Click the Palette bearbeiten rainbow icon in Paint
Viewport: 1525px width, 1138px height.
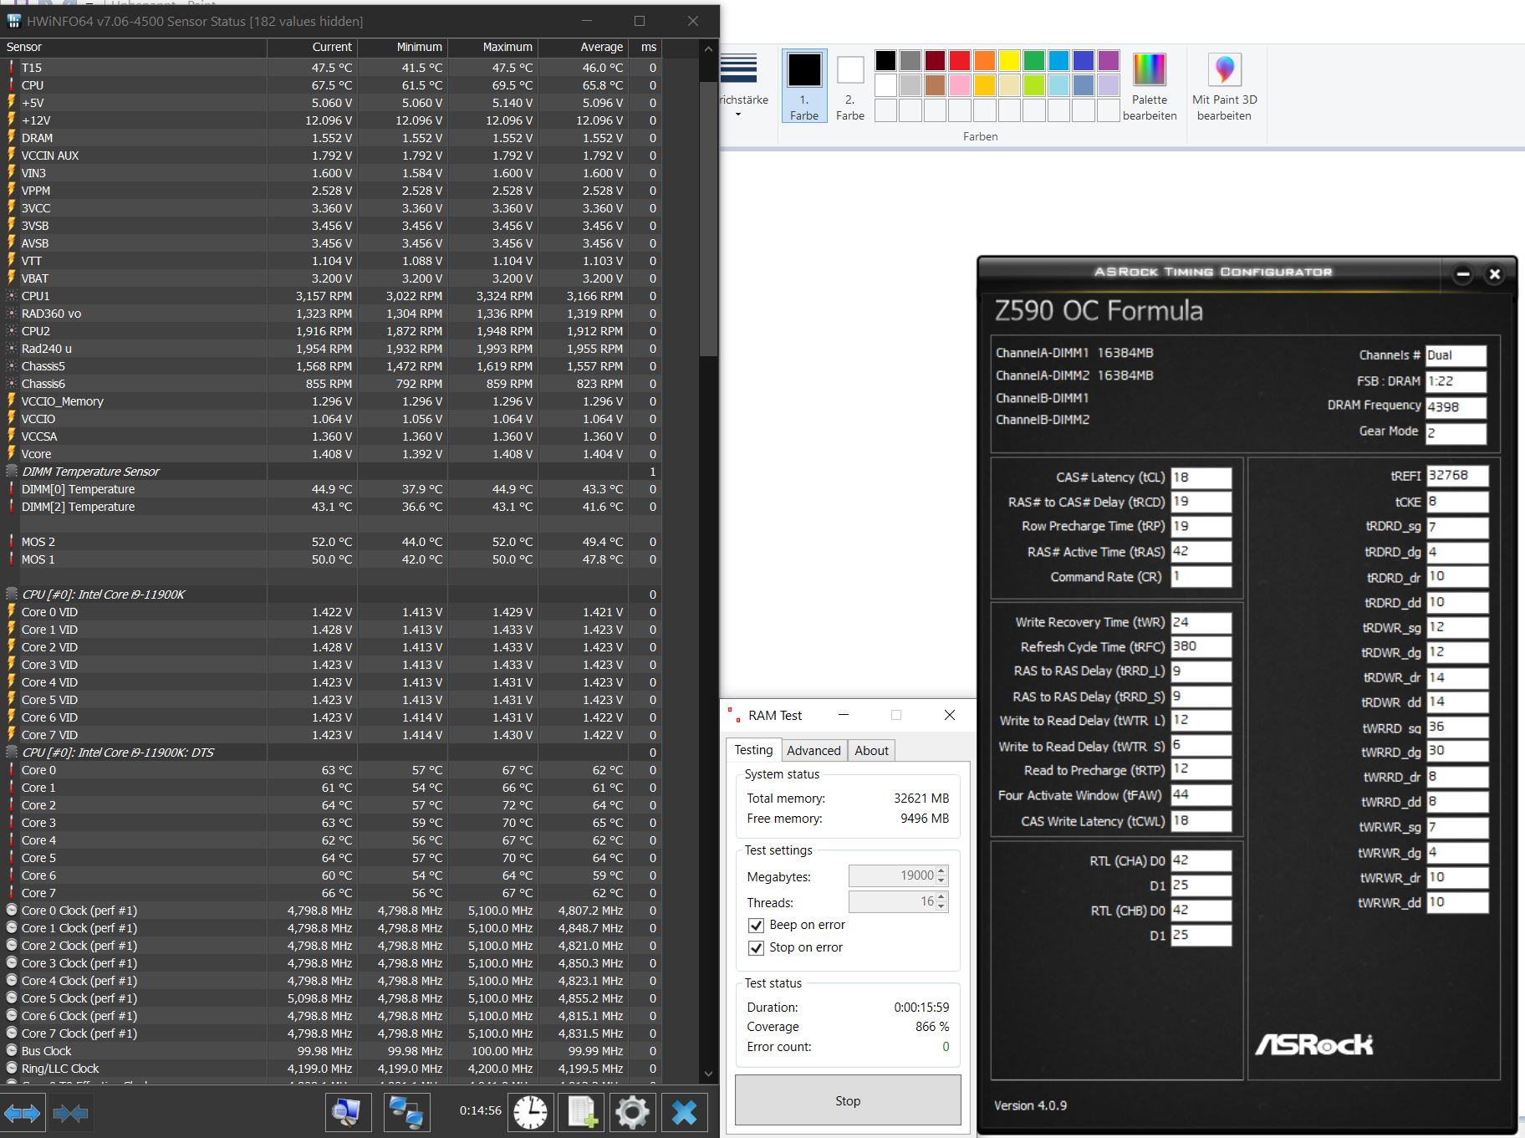pos(1150,69)
